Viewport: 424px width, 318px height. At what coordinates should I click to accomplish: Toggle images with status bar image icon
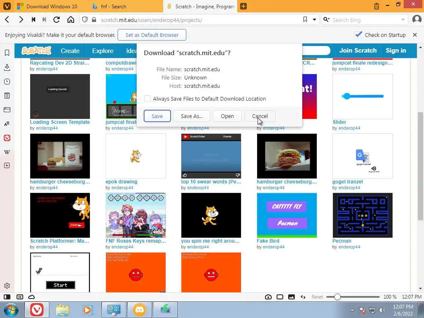[291, 297]
